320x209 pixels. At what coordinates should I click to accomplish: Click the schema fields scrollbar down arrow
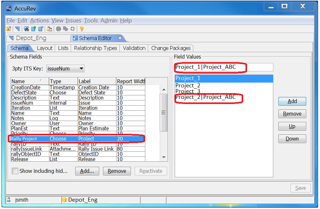[x=164, y=157]
